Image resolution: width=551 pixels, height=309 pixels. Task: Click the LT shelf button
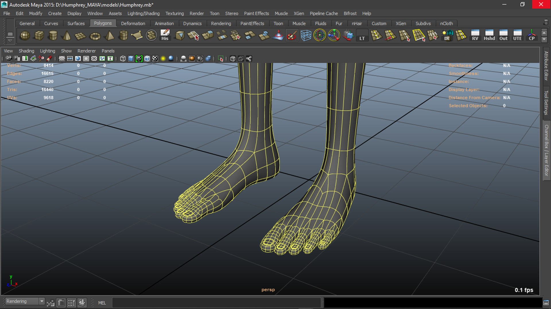point(362,36)
